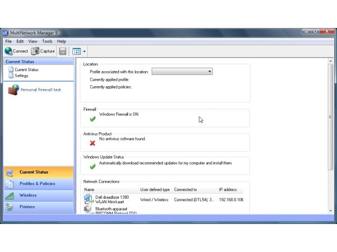The width and height of the screenshot is (337, 252).
Task: Sort by User defined type column header
Action: [x=155, y=190]
